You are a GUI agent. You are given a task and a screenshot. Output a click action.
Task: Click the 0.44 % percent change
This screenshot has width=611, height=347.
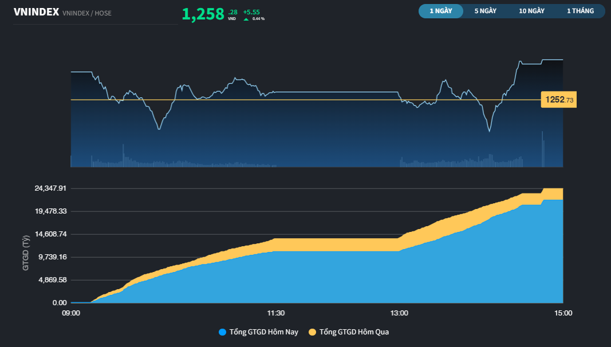pyautogui.click(x=258, y=19)
